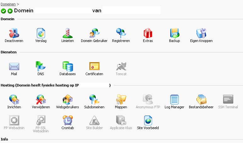This screenshot has width=243, height=143.
Task: Open the Verslag report icon
Action: pos(41,33)
